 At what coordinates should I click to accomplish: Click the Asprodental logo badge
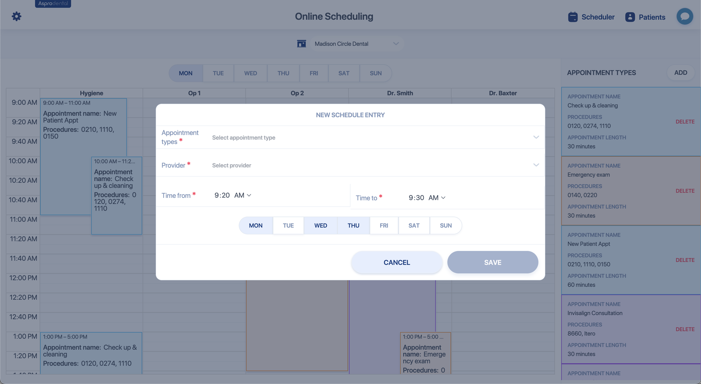point(53,4)
